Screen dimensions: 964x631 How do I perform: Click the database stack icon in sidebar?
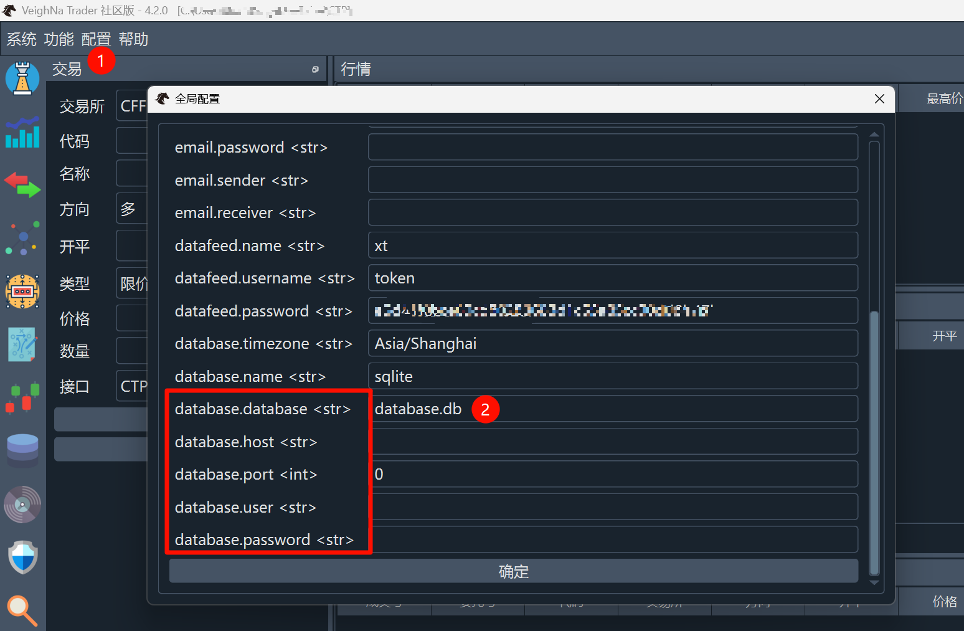click(x=22, y=450)
